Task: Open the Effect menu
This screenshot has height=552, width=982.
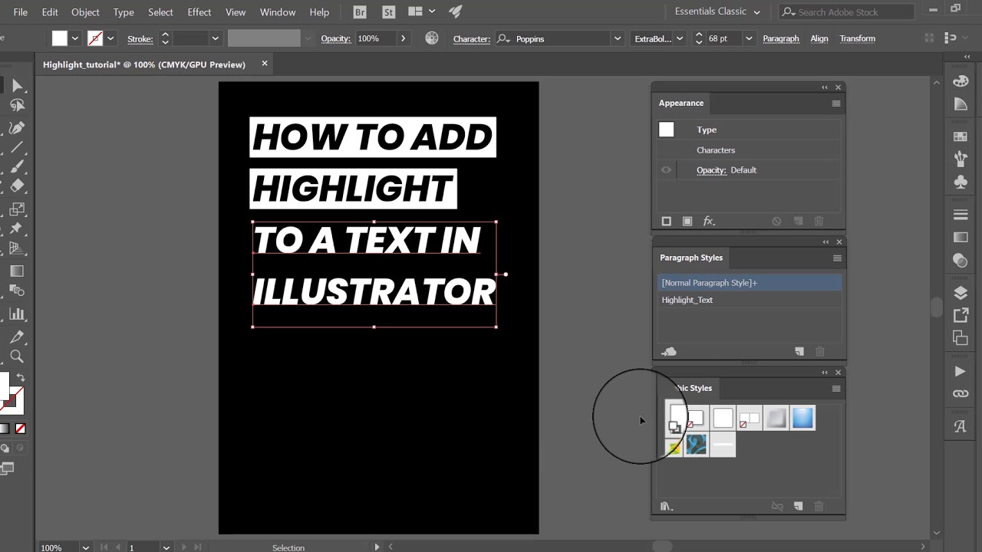Action: (199, 12)
